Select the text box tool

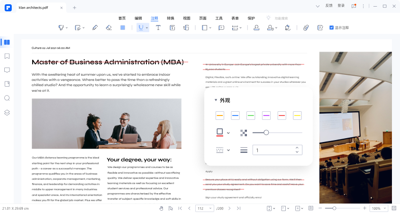(172, 28)
